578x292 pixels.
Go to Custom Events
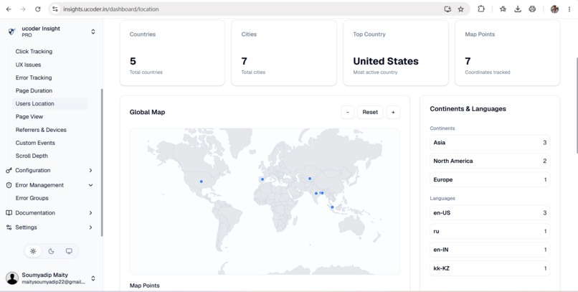[35, 143]
